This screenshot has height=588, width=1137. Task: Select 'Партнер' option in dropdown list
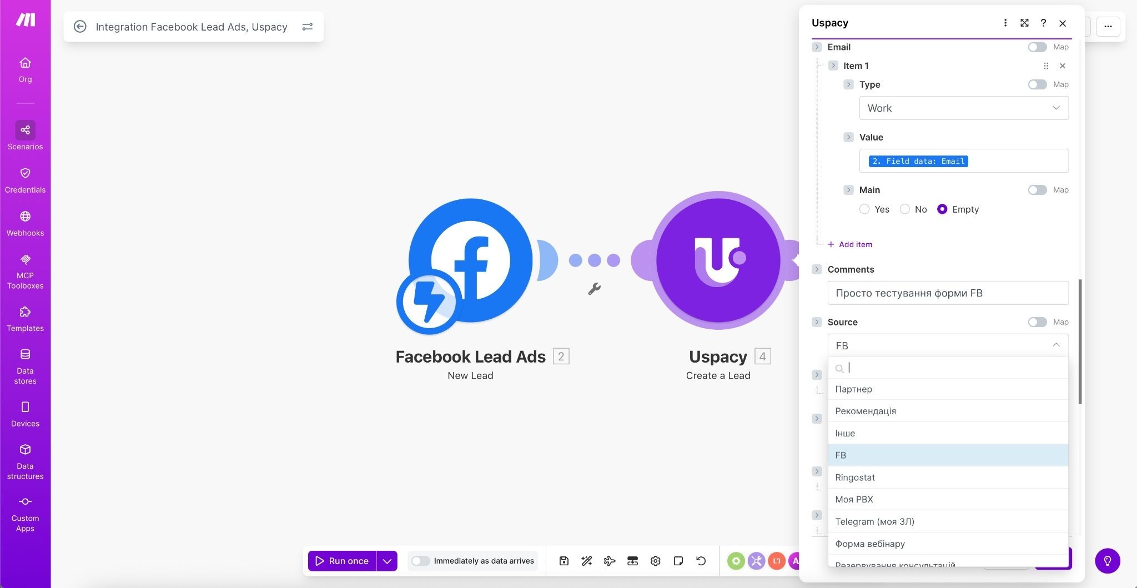pos(853,389)
